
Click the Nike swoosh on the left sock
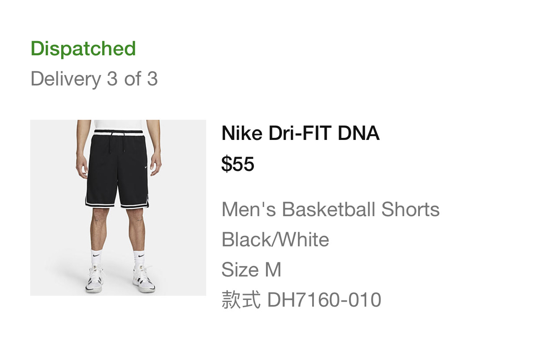[96, 255]
